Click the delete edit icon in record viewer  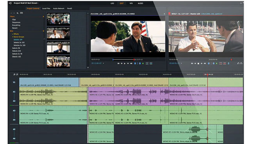click(x=225, y=64)
